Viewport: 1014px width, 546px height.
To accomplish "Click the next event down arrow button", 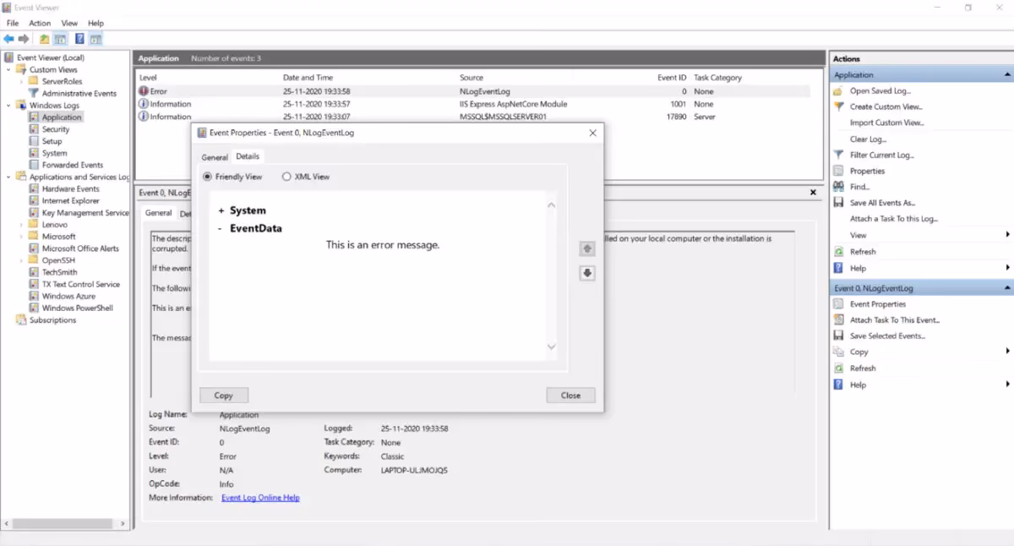I will click(587, 273).
